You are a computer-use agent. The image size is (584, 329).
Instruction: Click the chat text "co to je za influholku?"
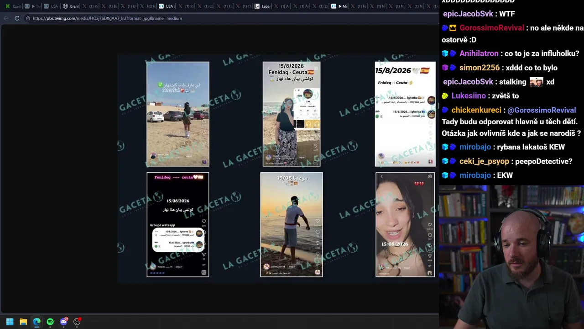(x=542, y=53)
